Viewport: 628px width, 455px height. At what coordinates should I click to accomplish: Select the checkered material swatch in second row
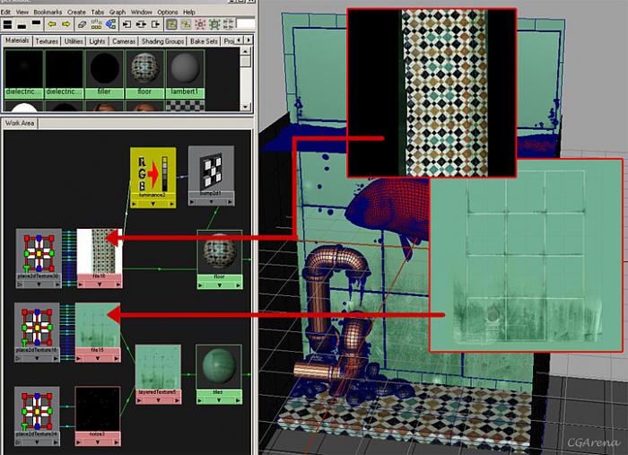coord(185,105)
